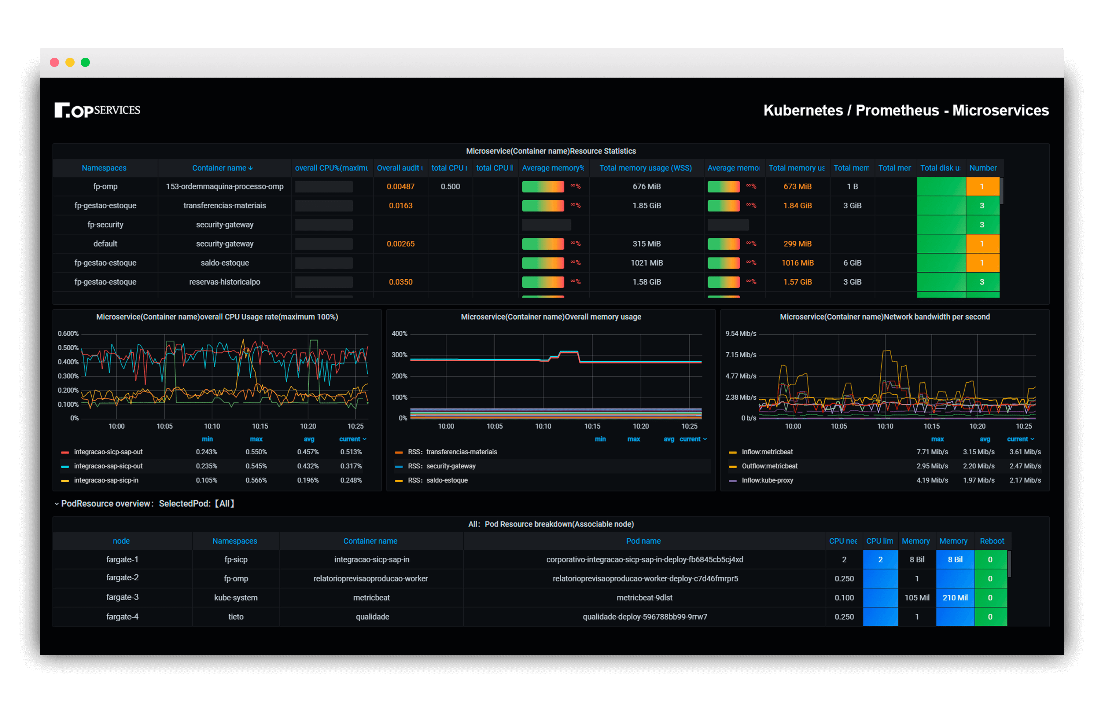Image resolution: width=1105 pixels, height=704 pixels.
Task: Sort memory legend by avg column
Action: coord(669,439)
